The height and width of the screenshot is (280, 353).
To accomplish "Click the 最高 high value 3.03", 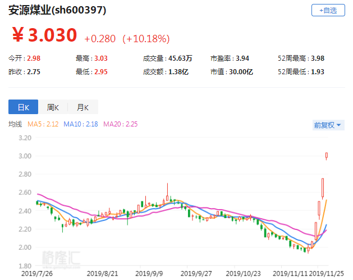I will (x=101, y=58).
